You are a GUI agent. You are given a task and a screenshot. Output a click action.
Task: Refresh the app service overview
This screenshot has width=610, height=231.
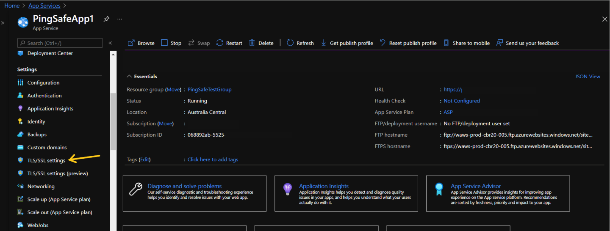pyautogui.click(x=300, y=43)
